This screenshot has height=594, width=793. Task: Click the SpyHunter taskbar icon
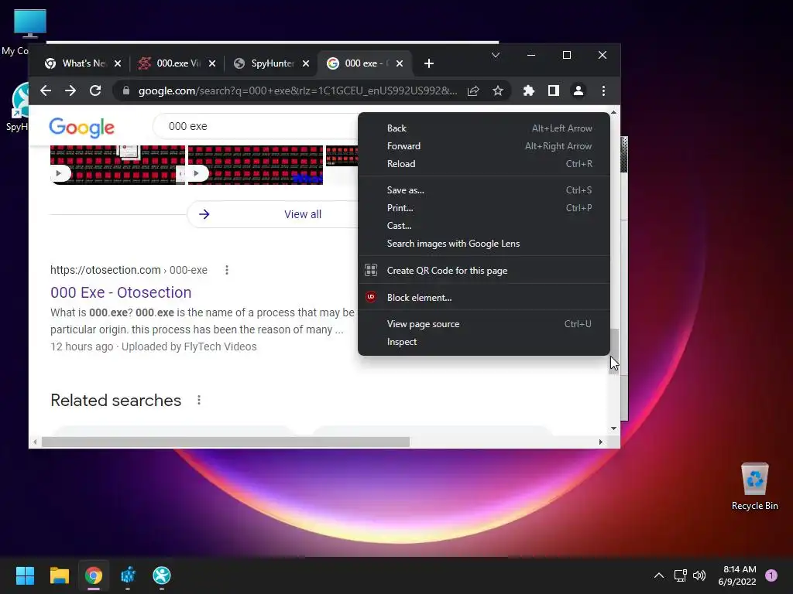(162, 575)
